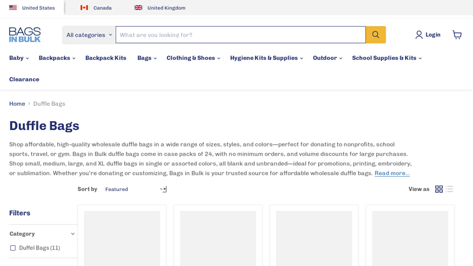Switch to grid view icon

439,189
